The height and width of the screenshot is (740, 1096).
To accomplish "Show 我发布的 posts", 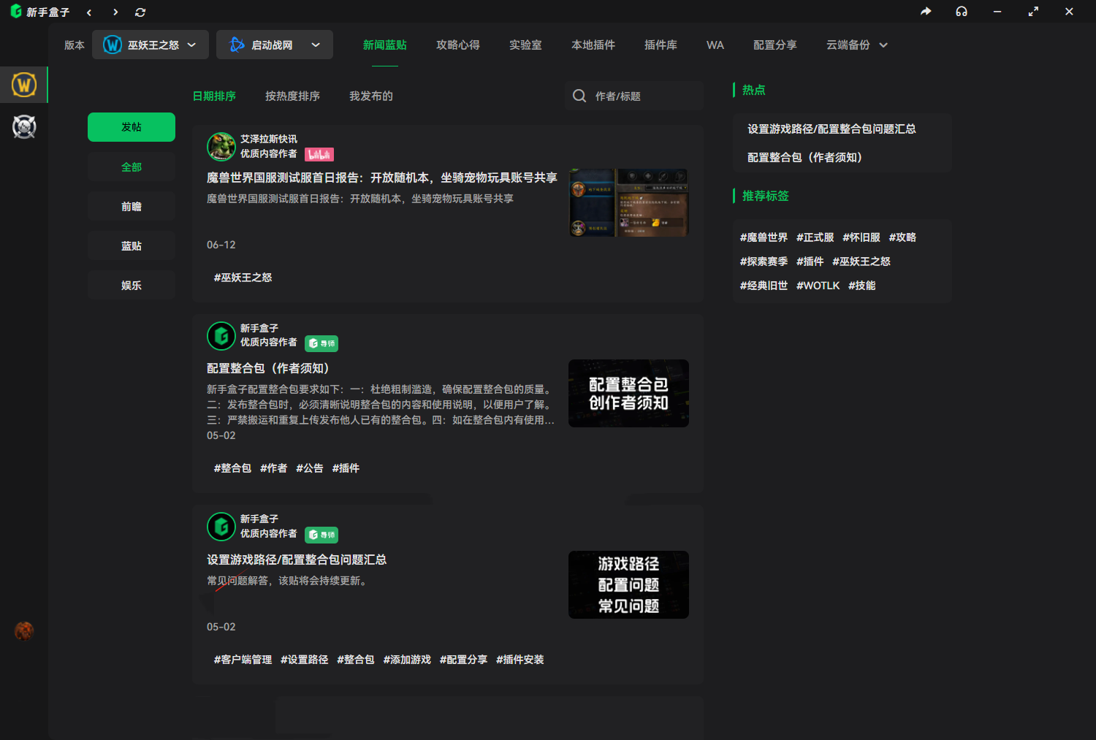I will click(x=371, y=96).
